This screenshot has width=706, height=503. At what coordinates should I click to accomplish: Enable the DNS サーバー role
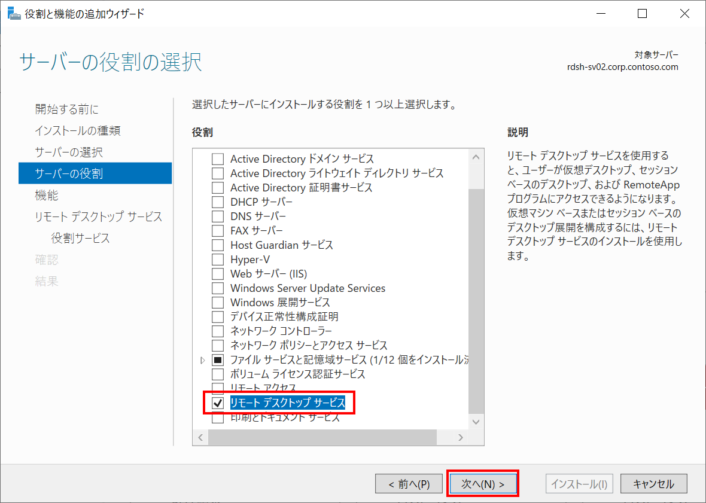pyautogui.click(x=218, y=216)
